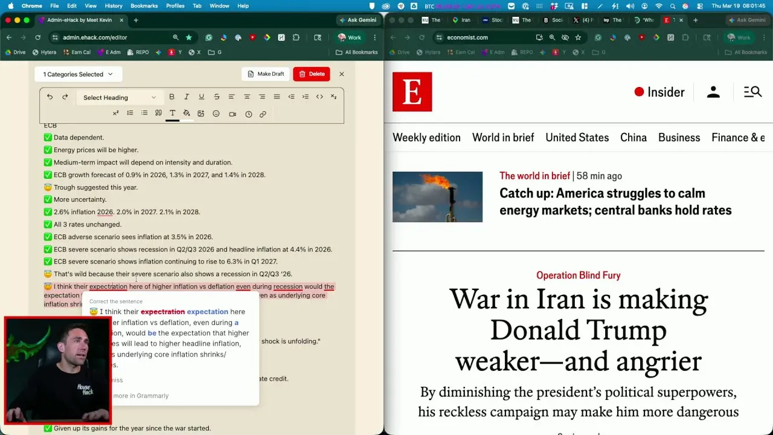Insert a link using the chain icon
Image resolution: width=773 pixels, height=435 pixels.
[x=263, y=114]
